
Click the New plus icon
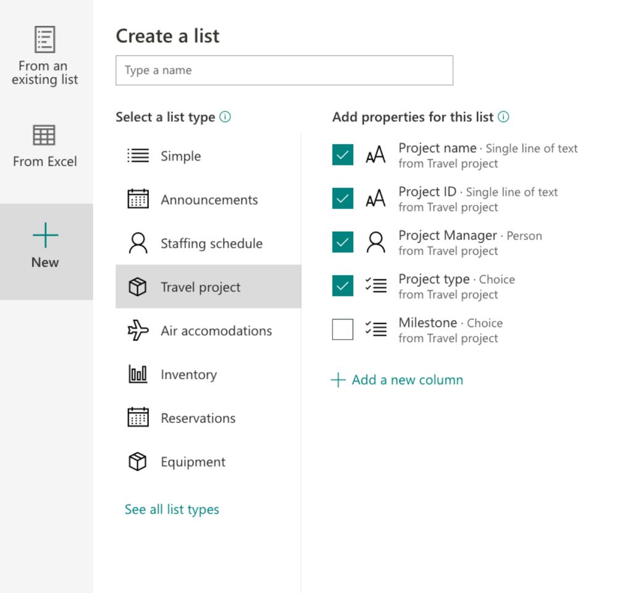[x=45, y=235]
